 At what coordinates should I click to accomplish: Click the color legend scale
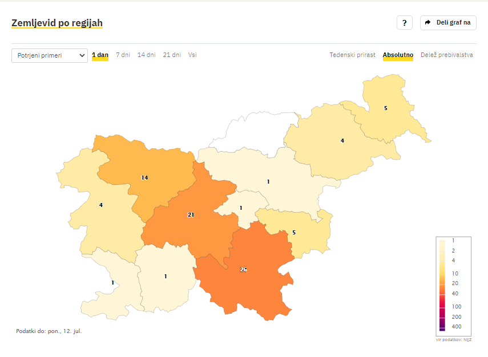pos(453,286)
